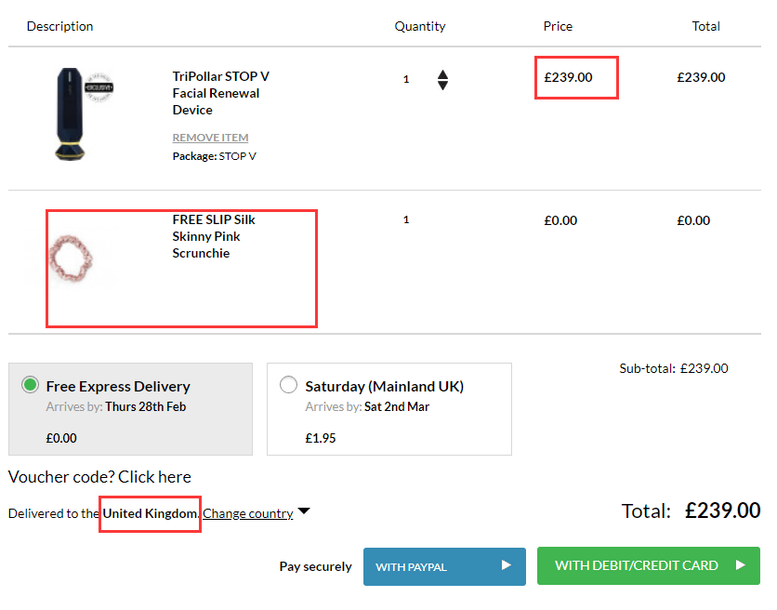Click TriPollar STOP V Facial Renewal Device title
Viewport: 777px width, 610px height.
point(220,93)
